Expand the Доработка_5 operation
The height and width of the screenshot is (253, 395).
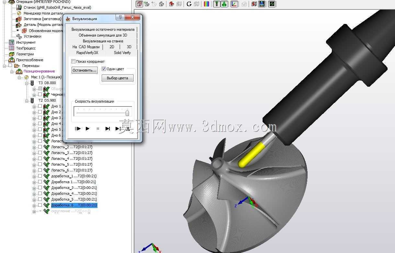point(34,200)
